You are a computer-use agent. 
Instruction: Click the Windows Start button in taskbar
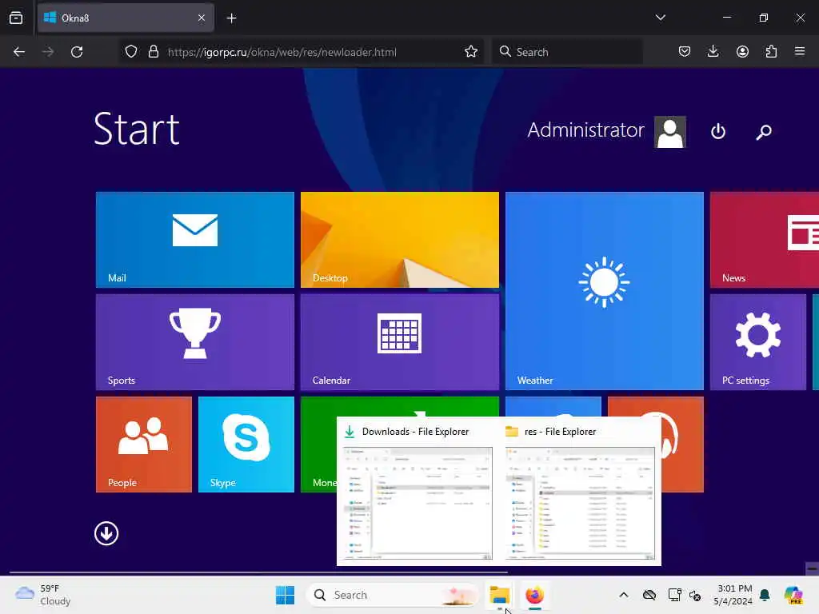[285, 595]
